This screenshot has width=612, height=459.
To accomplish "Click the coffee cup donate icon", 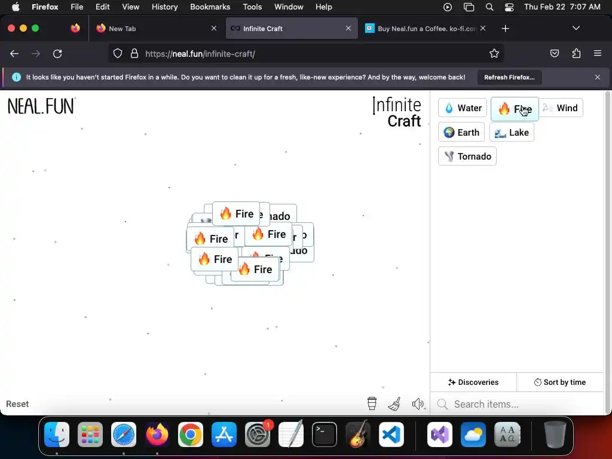I will pos(372,403).
